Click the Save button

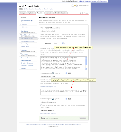point(43,118)
